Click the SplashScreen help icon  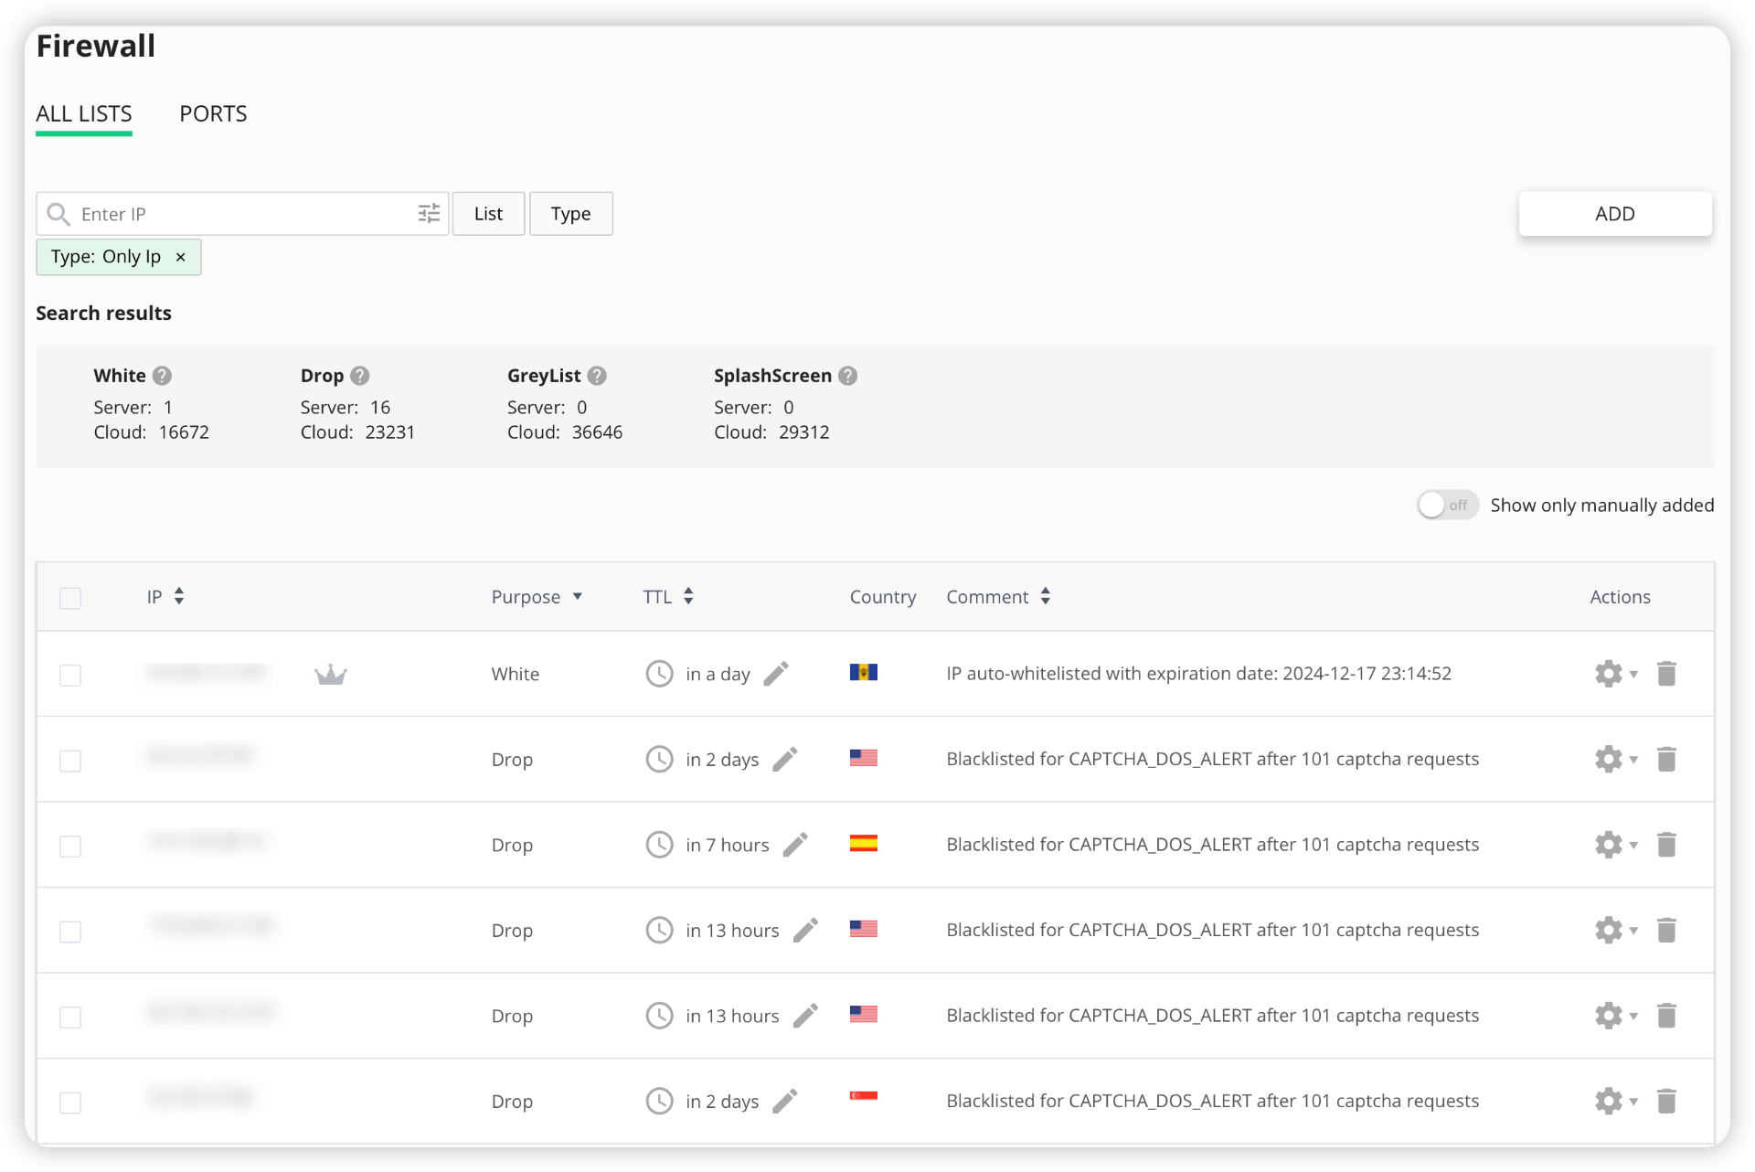tap(847, 376)
